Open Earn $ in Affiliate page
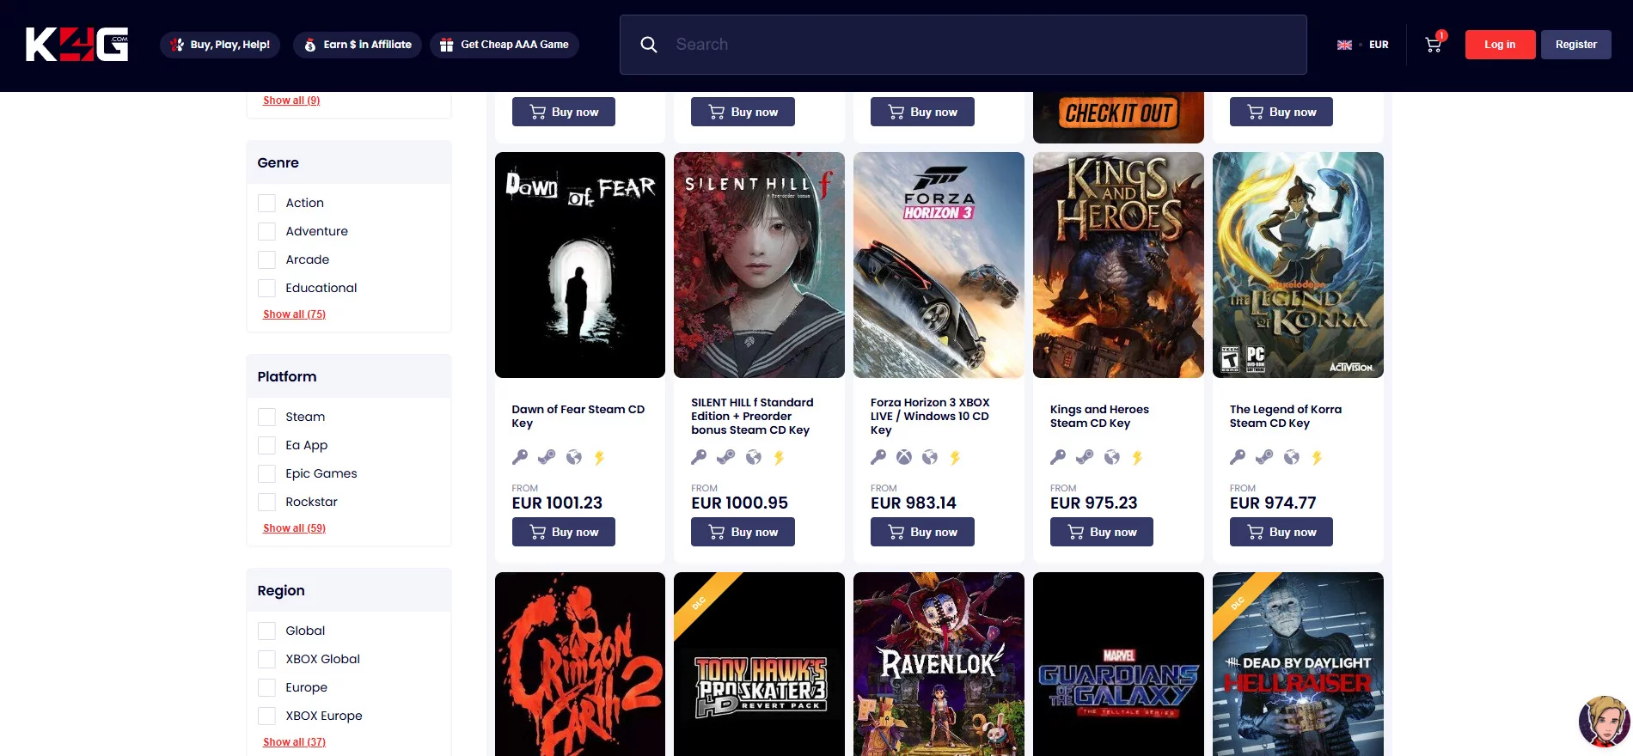Viewport: 1633px width, 756px height. pyautogui.click(x=358, y=45)
